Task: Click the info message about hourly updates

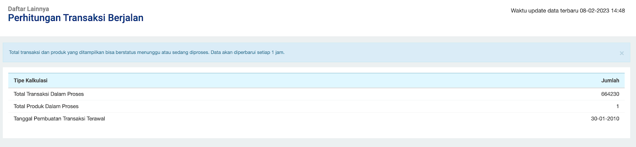Action: (147, 52)
